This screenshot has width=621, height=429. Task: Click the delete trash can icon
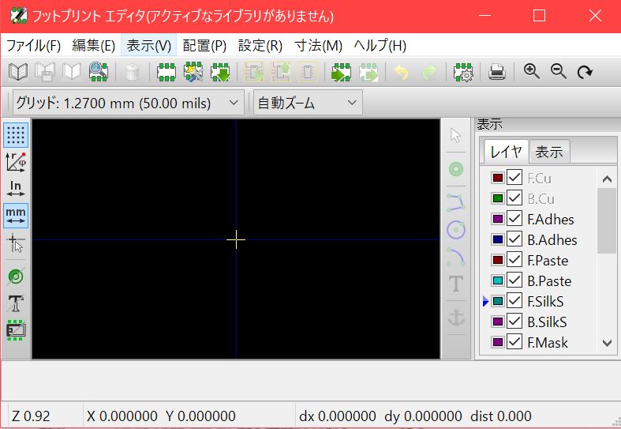point(132,72)
